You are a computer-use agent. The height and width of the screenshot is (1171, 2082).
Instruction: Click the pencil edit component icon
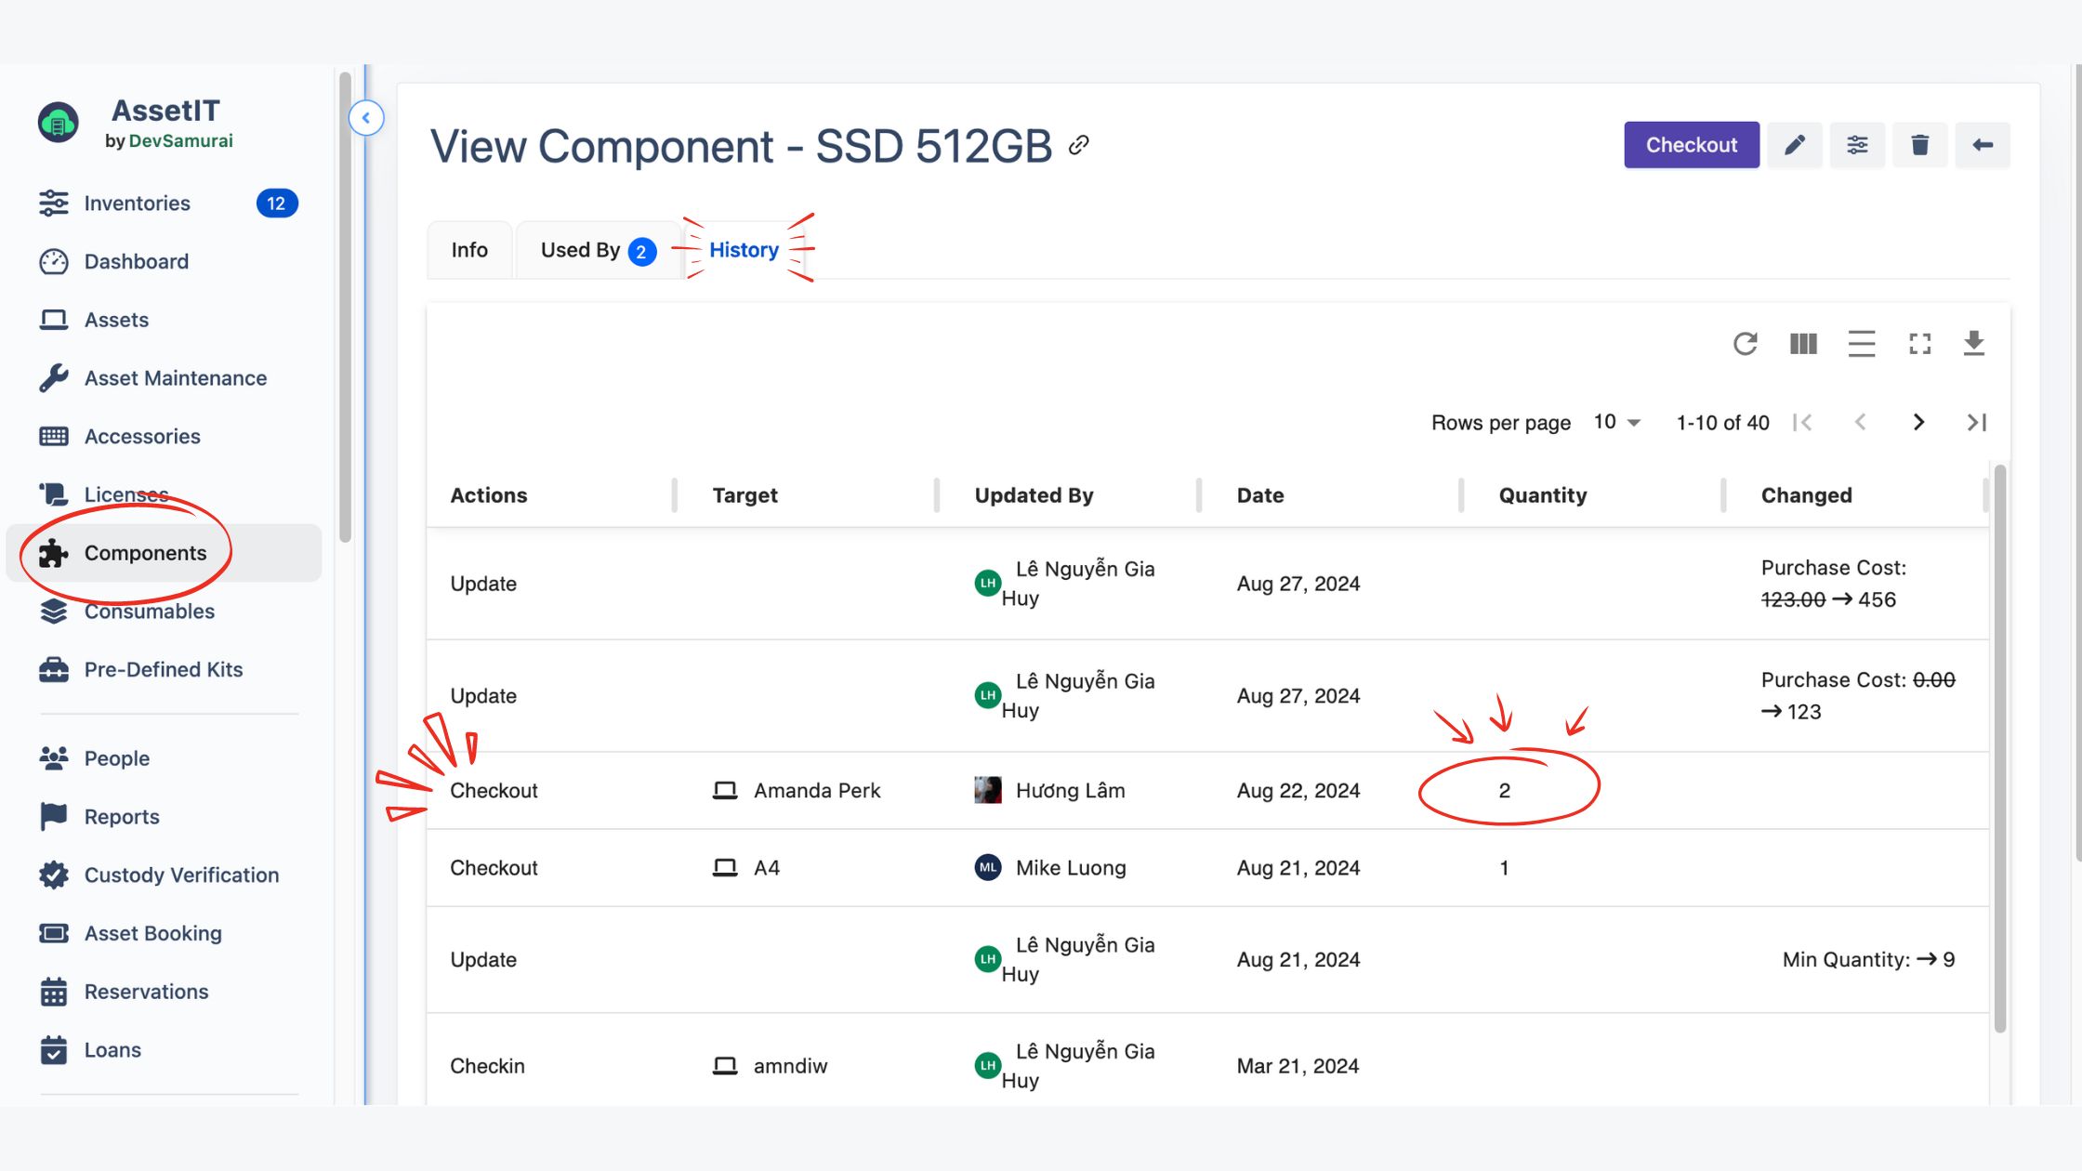tap(1795, 145)
